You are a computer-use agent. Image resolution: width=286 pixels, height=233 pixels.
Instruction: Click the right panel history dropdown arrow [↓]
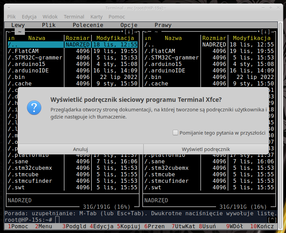coord(266,32)
